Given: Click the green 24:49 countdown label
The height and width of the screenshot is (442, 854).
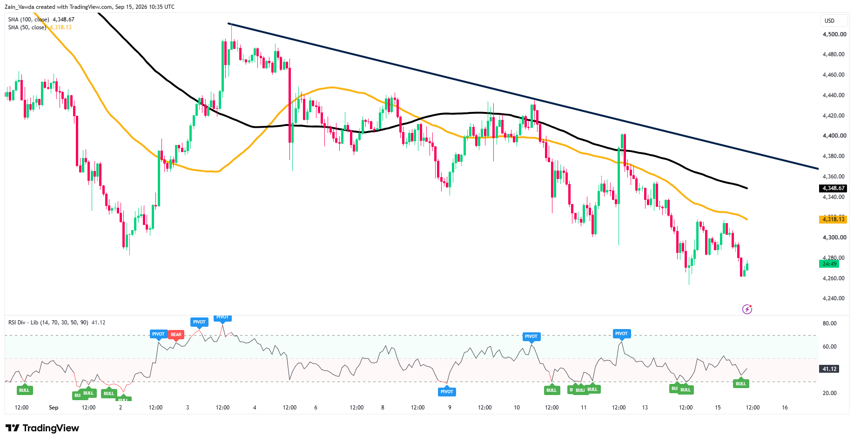Looking at the screenshot, I should click(x=829, y=264).
